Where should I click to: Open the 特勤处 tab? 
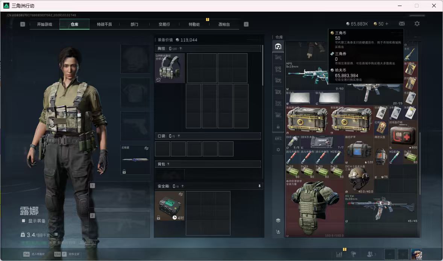[194, 24]
